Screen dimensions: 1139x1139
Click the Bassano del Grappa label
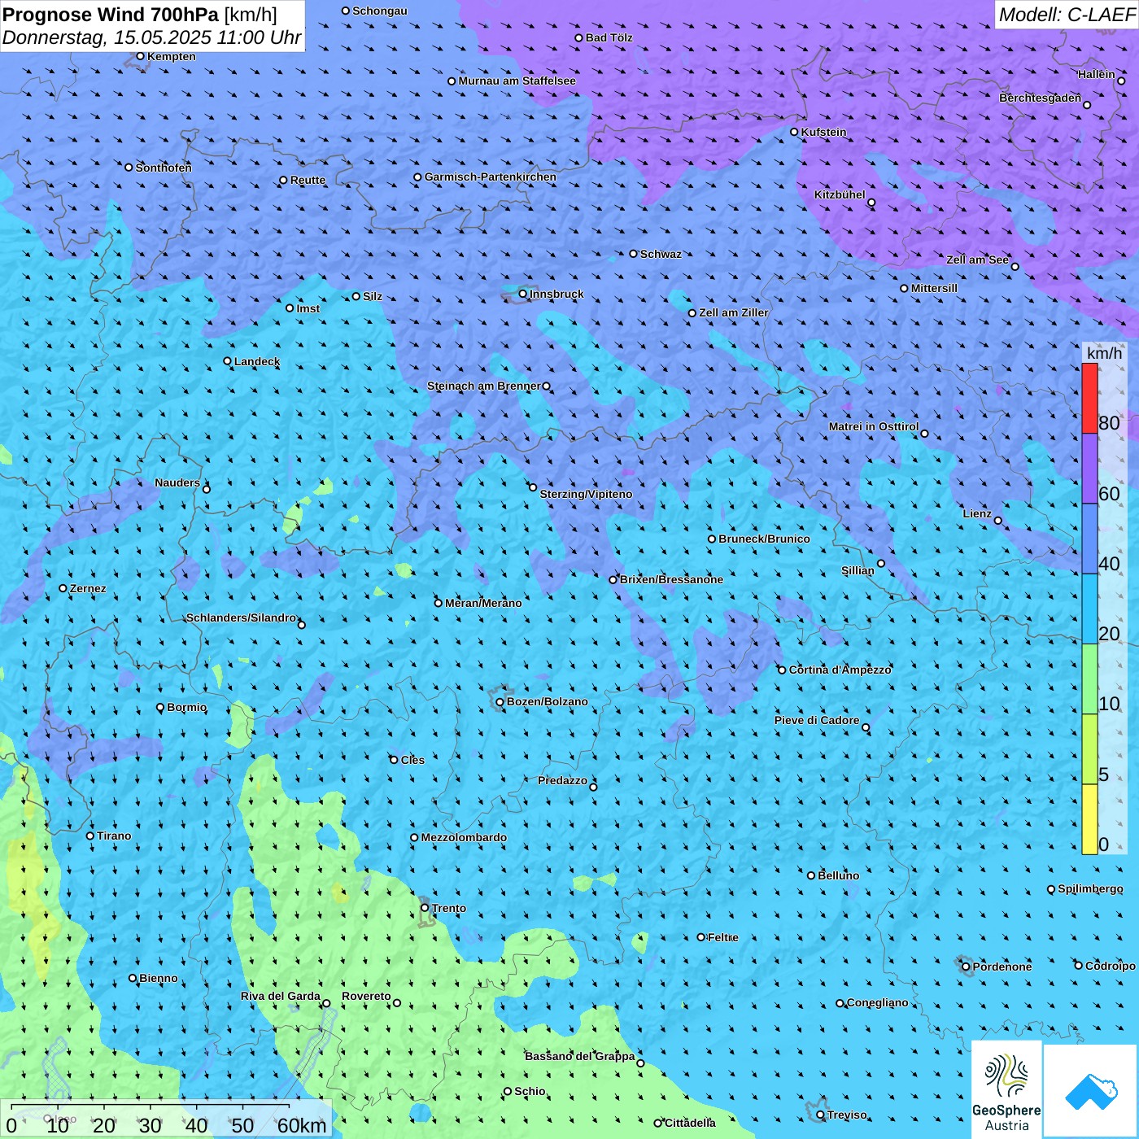click(579, 1056)
